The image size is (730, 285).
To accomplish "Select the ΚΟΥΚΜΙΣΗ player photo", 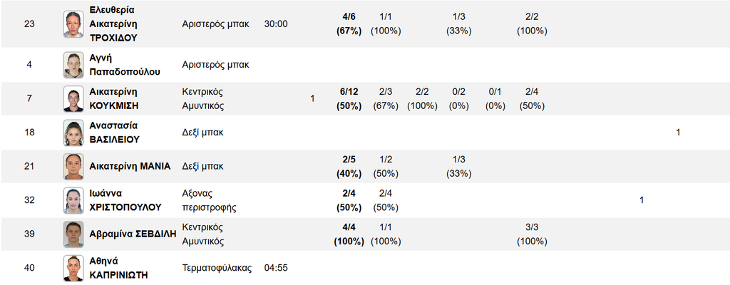I will point(73,99).
